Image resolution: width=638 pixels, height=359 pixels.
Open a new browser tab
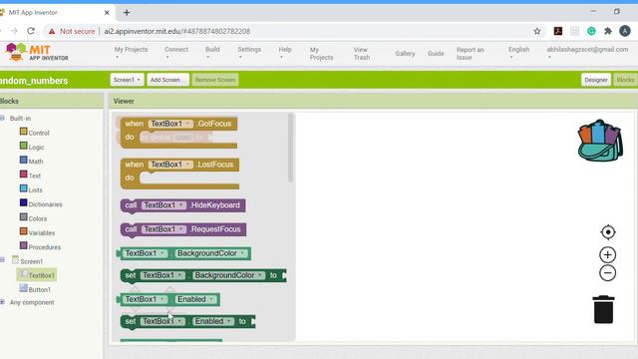point(127,13)
